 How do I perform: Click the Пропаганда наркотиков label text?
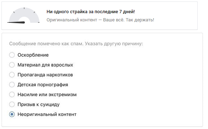(x=45, y=75)
